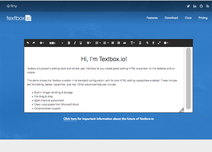Click the 'File drag & drop' bullet
Viewport: 212px width, 152px height.
(x=43, y=96)
